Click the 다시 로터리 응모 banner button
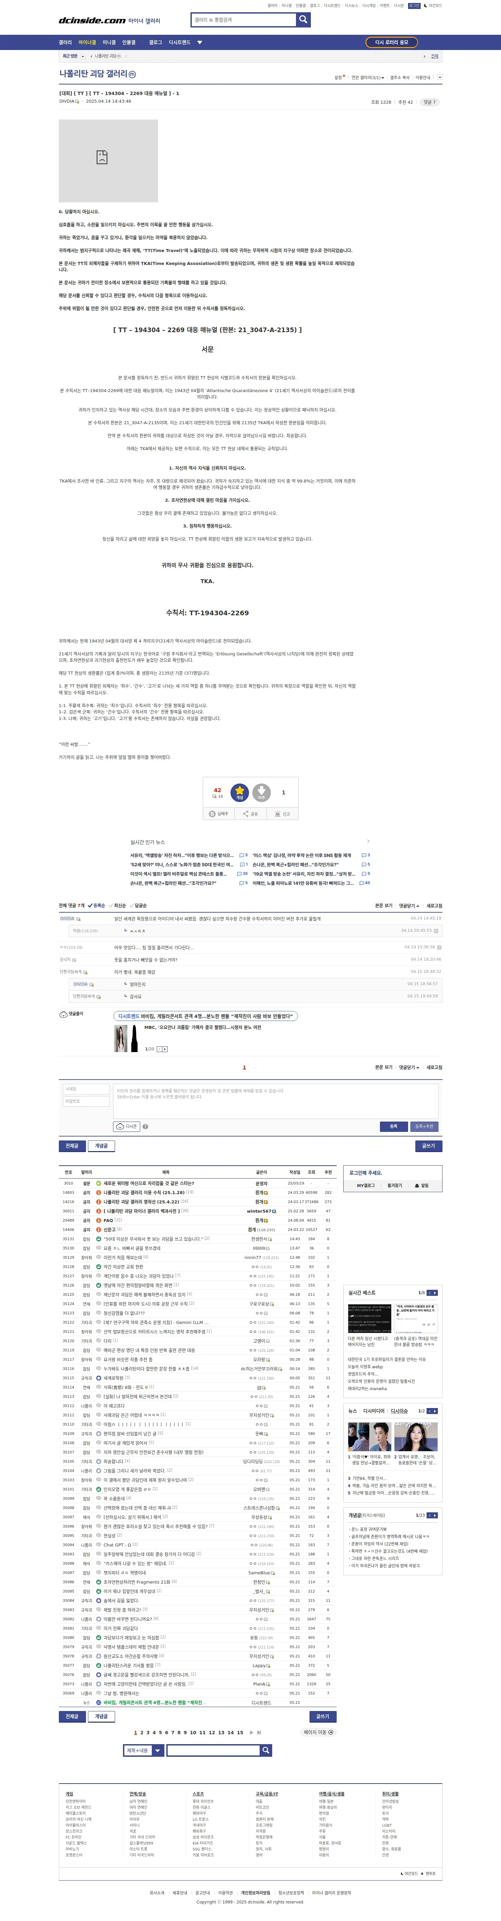This screenshot has height=1921, width=501. click(x=392, y=42)
